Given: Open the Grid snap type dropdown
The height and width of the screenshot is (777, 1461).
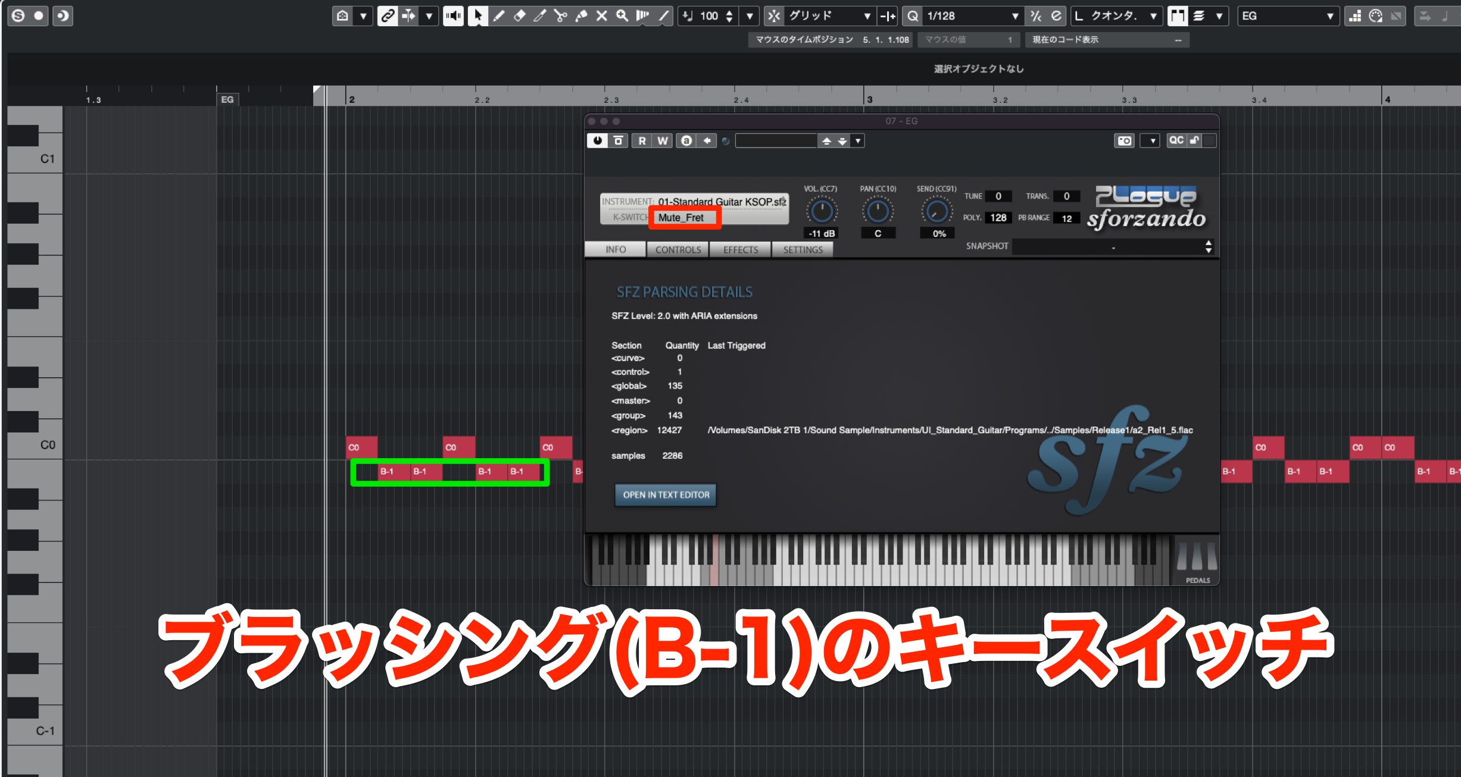Looking at the screenshot, I should pyautogui.click(x=829, y=16).
